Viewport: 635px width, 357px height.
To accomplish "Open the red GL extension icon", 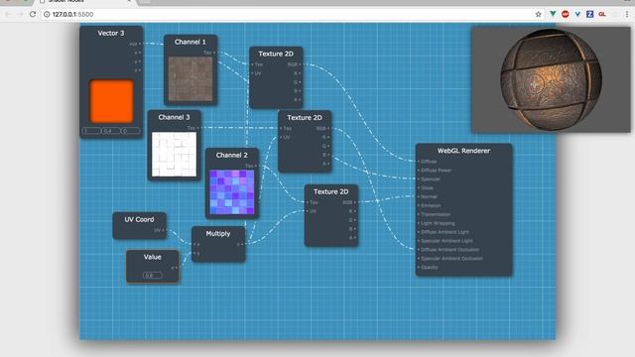I will (602, 14).
